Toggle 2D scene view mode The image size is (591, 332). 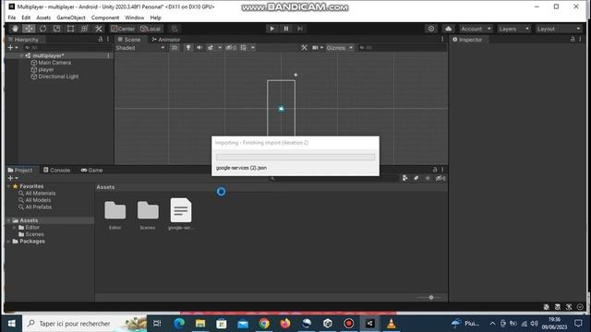pos(175,48)
